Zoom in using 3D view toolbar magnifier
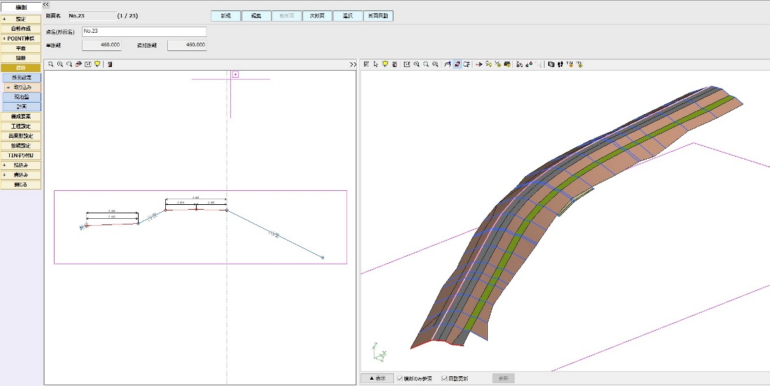This screenshot has width=770, height=386. point(416,64)
